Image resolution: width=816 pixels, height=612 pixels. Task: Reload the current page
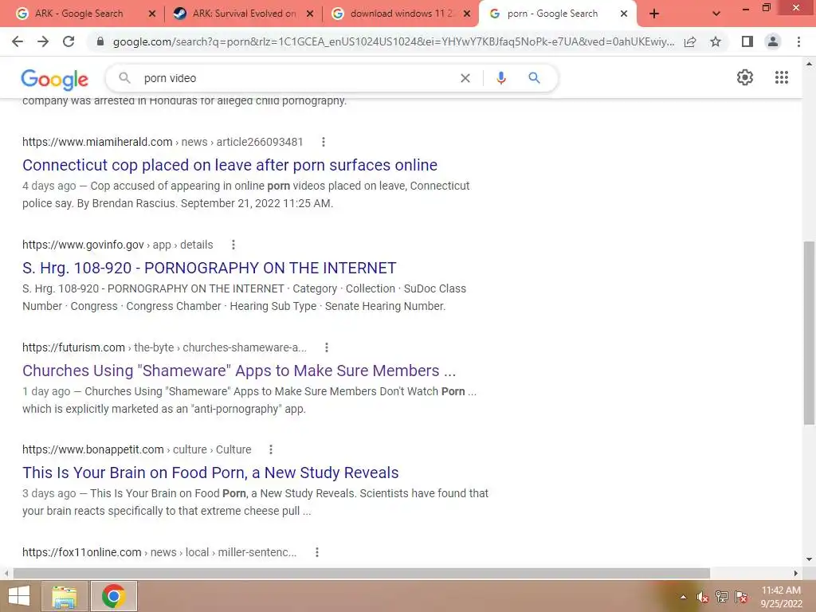click(x=69, y=41)
